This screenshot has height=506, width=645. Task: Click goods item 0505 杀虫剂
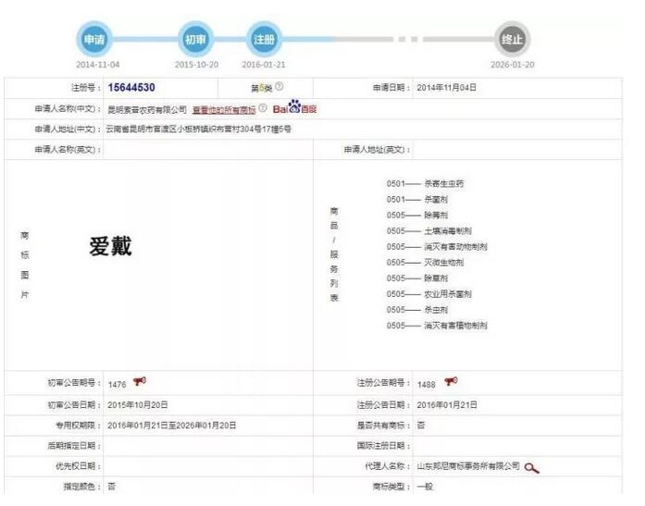click(x=417, y=310)
